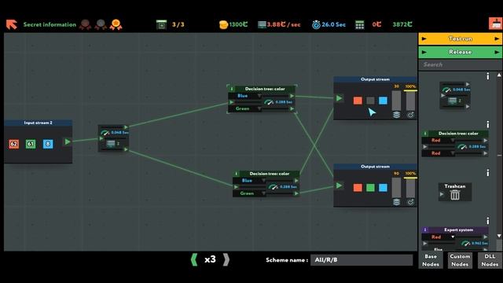The image size is (503, 283).
Task: Focus the node Search field
Action: pos(461,64)
